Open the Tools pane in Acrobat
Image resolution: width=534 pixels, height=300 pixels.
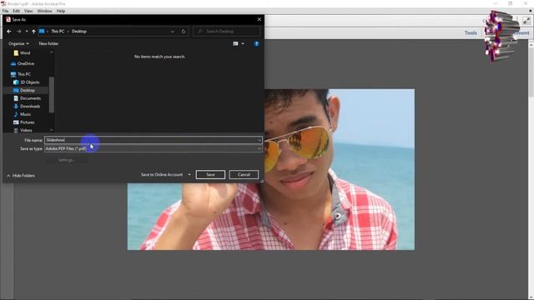tap(471, 33)
